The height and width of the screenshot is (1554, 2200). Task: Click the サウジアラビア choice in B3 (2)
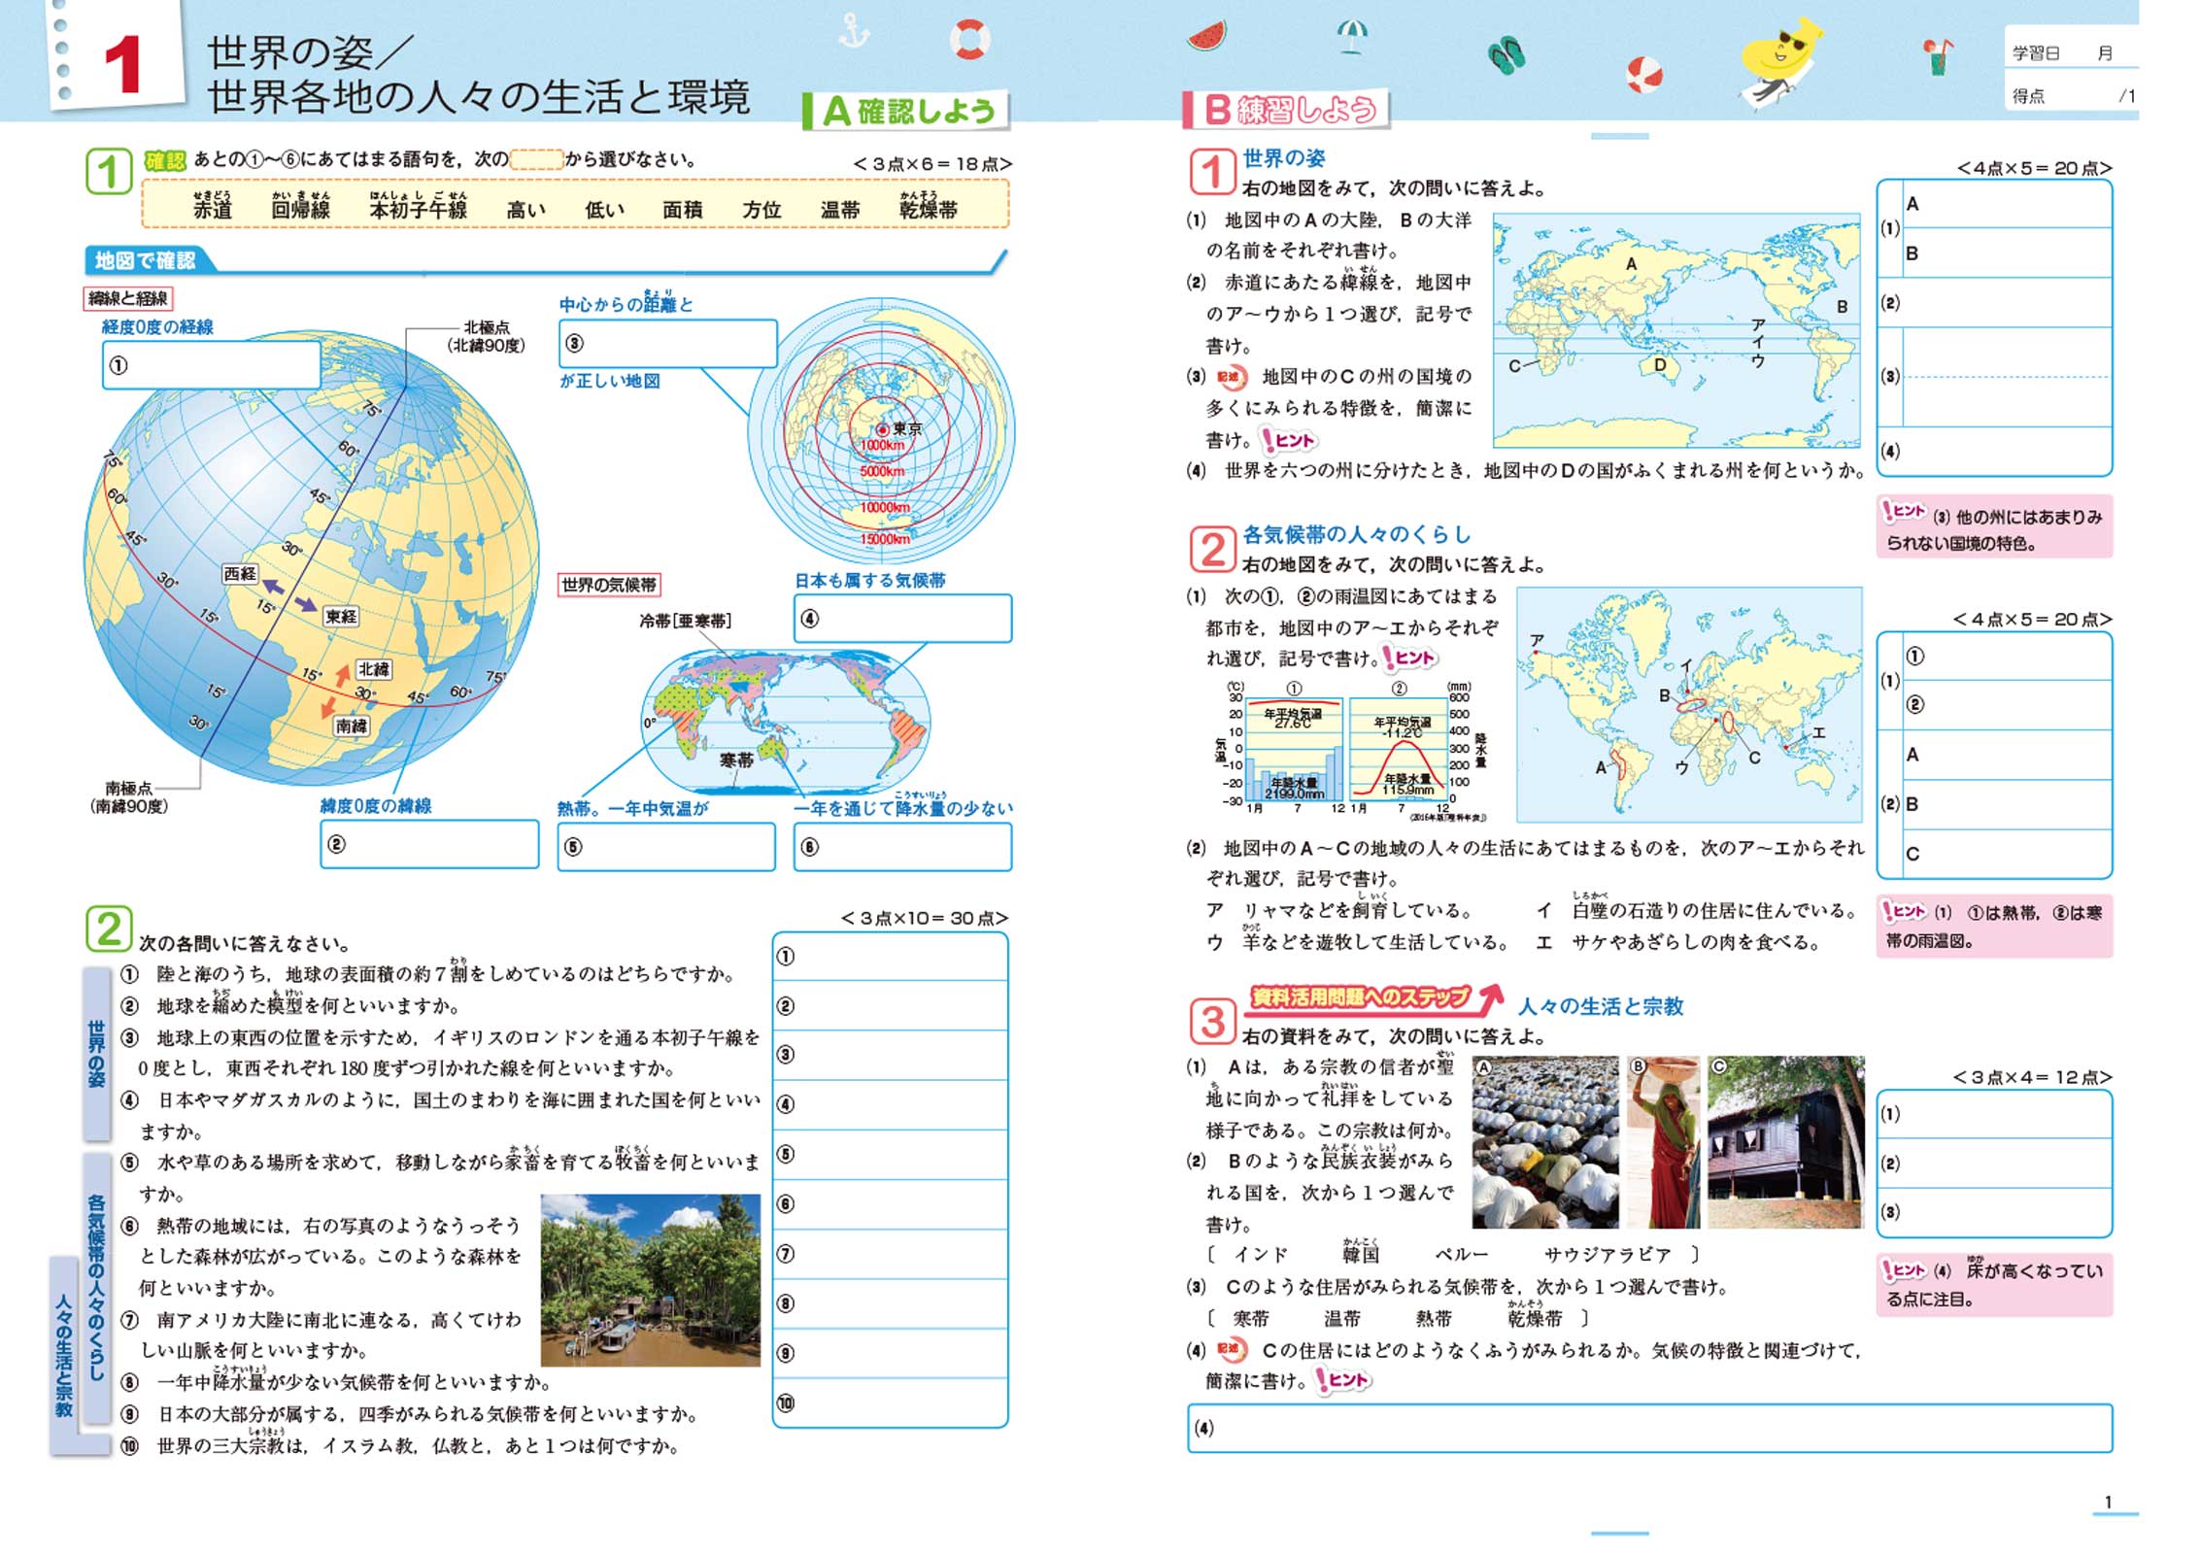point(1608,1254)
